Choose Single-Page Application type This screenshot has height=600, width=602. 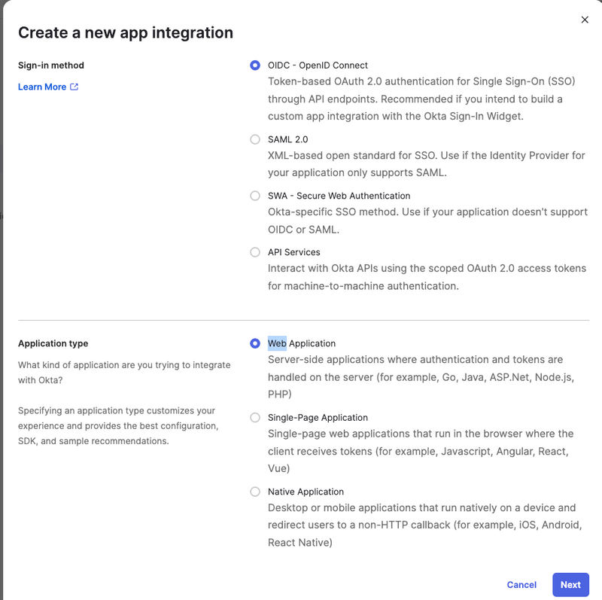[x=255, y=418]
